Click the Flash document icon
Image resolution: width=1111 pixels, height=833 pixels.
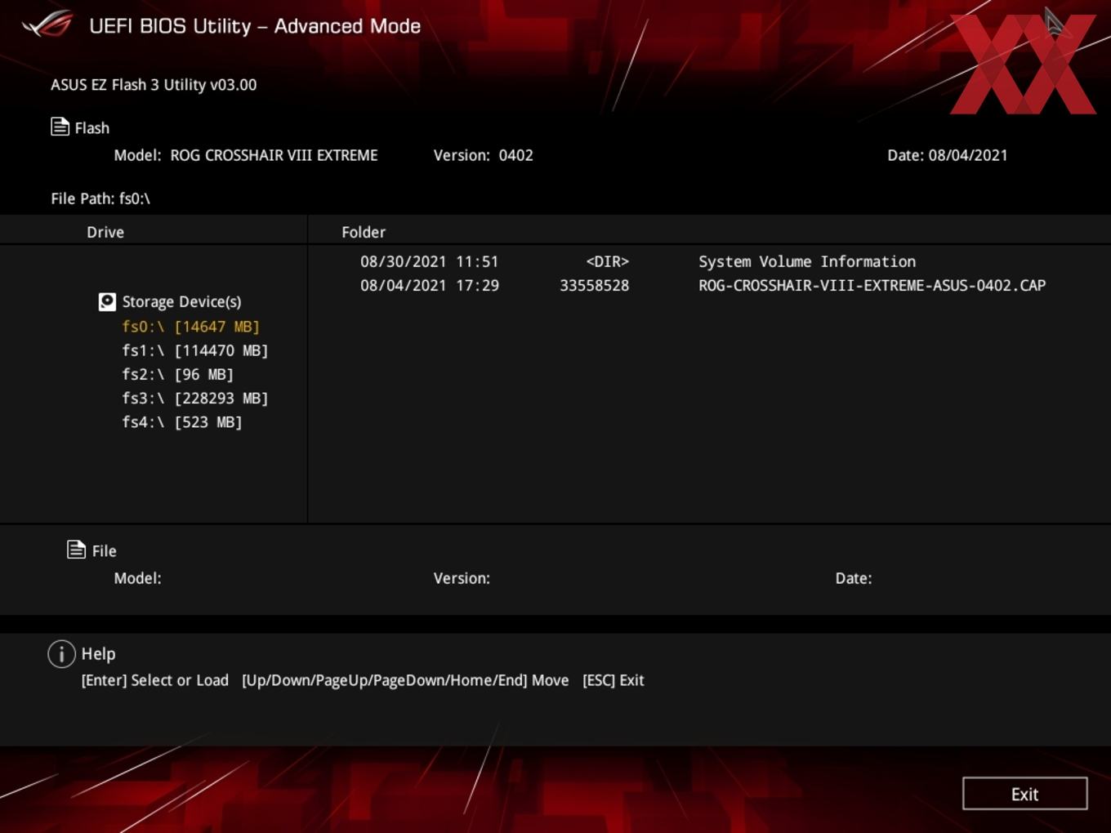(x=60, y=127)
